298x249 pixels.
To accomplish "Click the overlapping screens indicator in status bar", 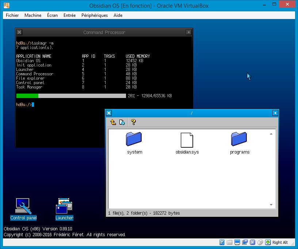I will [x=245, y=242].
